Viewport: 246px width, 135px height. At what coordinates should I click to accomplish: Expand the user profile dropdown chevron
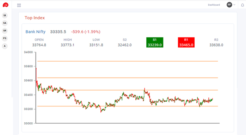point(234,5)
